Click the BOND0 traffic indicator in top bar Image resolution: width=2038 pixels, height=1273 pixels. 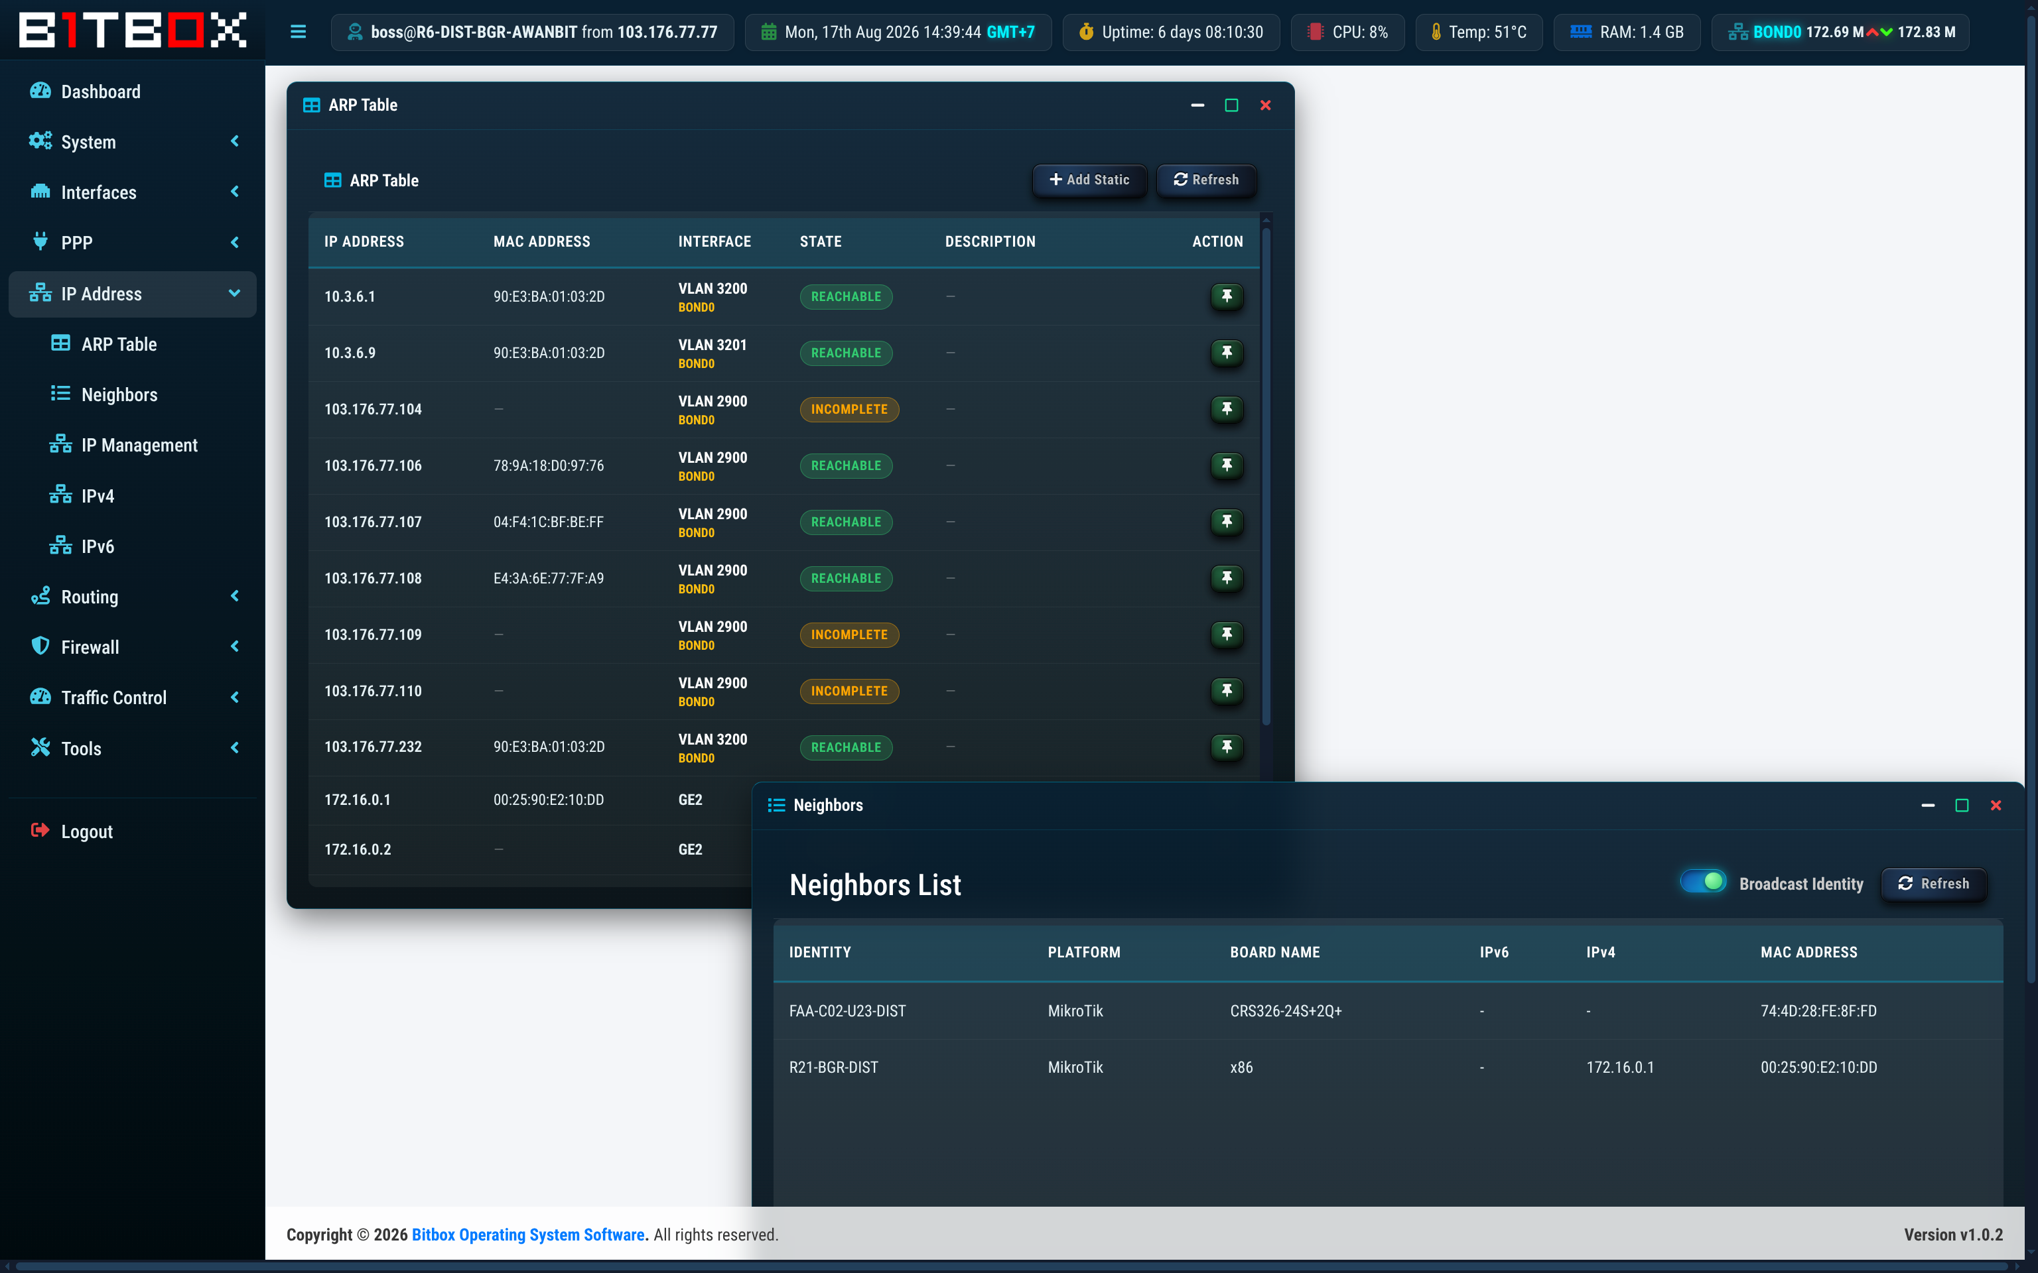pyautogui.click(x=1840, y=32)
